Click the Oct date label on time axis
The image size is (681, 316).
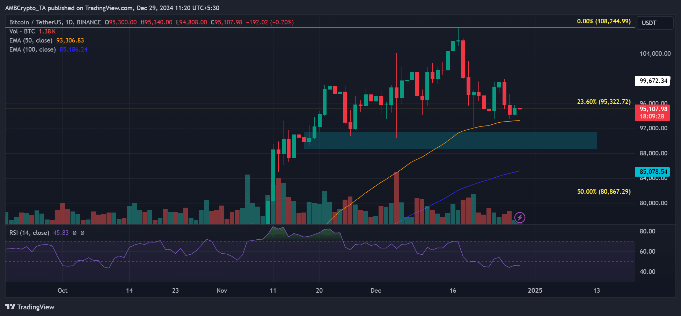[63, 291]
